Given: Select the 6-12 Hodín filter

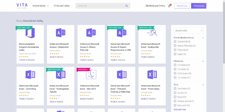Looking at the screenshot, I should [175, 74].
